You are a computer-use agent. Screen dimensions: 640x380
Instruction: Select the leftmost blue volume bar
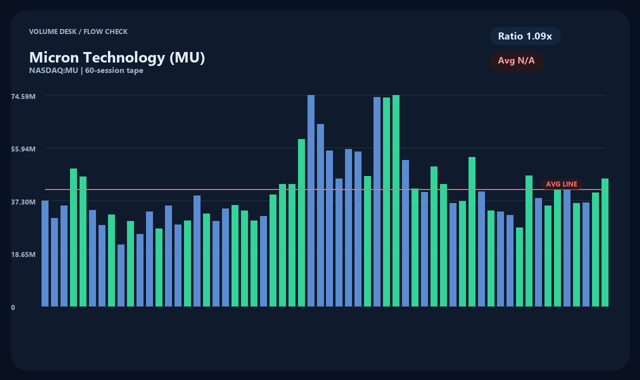click(45, 253)
